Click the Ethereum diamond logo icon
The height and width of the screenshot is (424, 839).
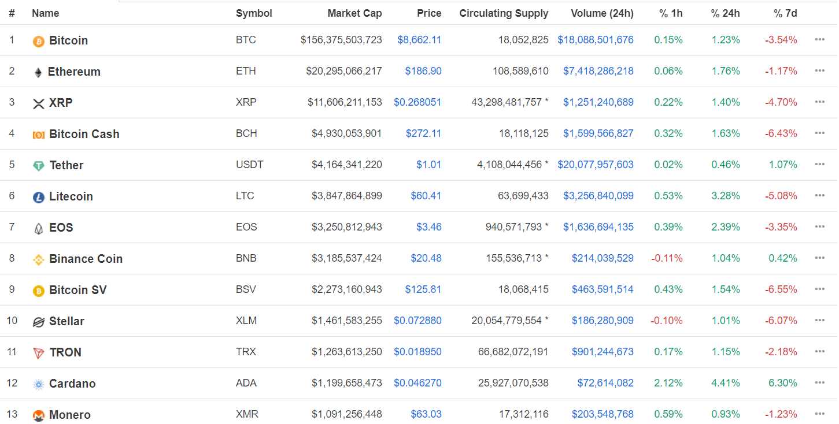tap(38, 72)
